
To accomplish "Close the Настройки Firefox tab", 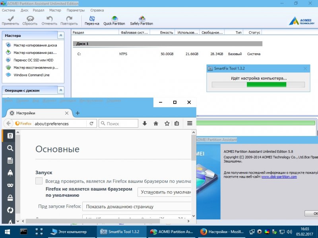I will coord(67,113).
